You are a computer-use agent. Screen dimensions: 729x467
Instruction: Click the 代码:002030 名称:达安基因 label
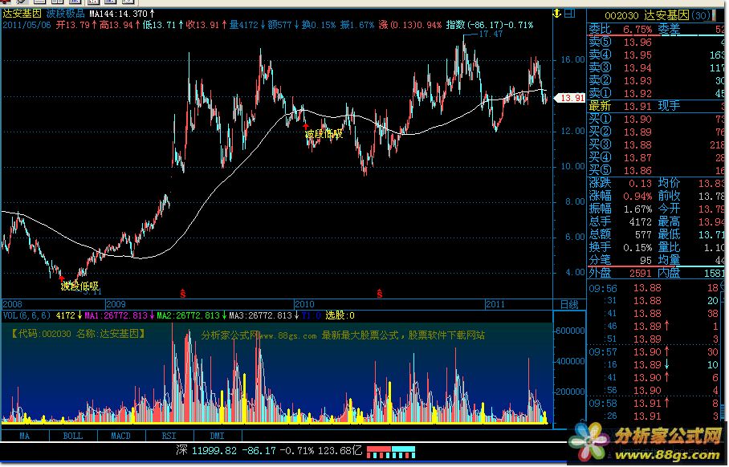tap(78, 334)
